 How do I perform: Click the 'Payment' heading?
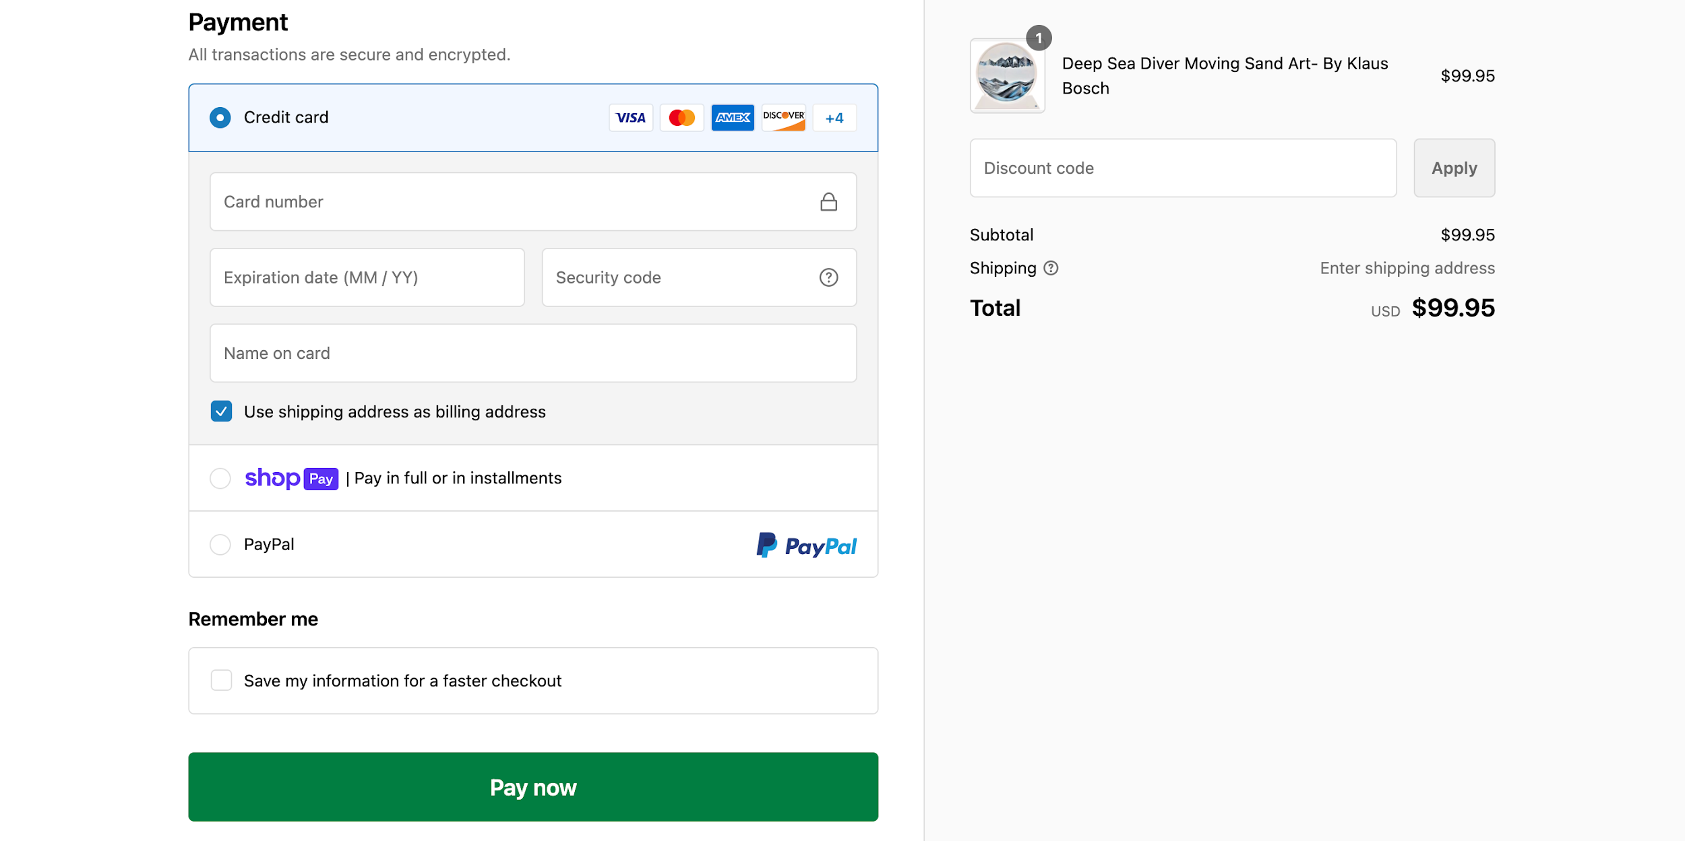[238, 22]
